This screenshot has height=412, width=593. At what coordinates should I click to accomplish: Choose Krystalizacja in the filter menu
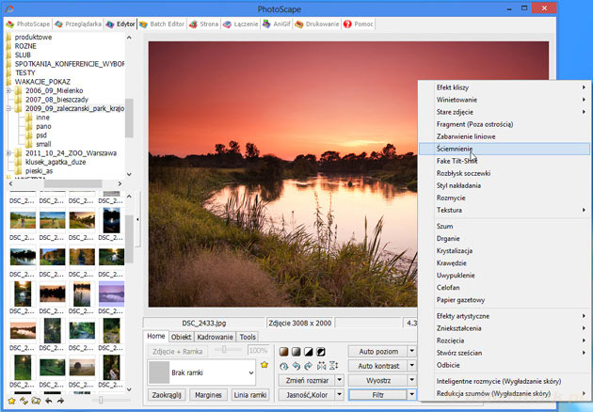point(455,251)
